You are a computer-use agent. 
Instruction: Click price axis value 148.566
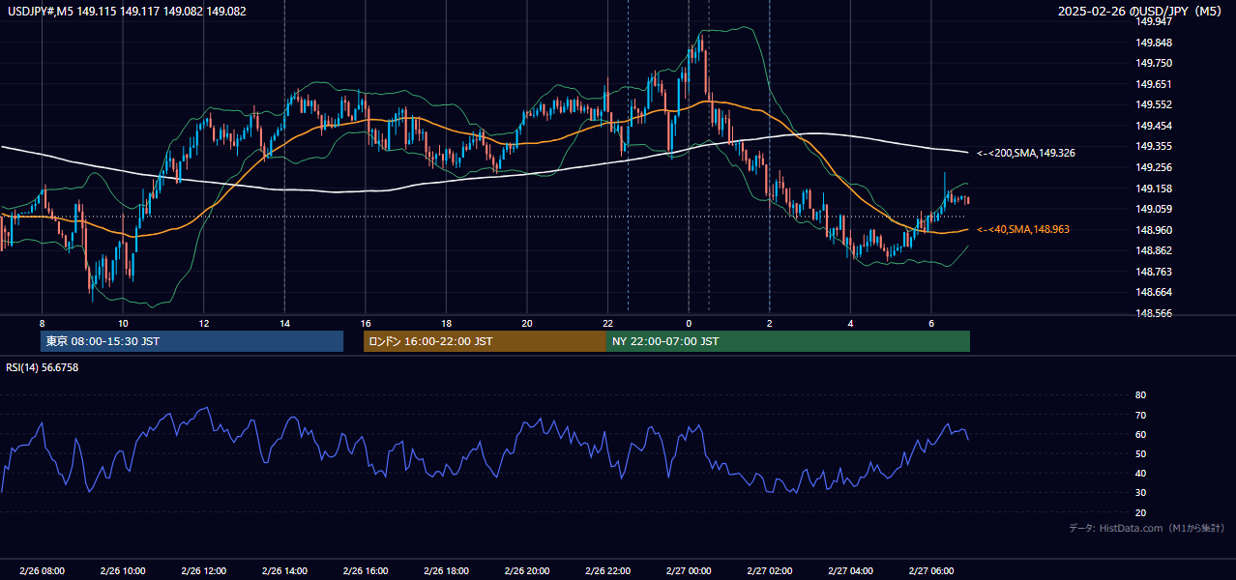[1154, 313]
